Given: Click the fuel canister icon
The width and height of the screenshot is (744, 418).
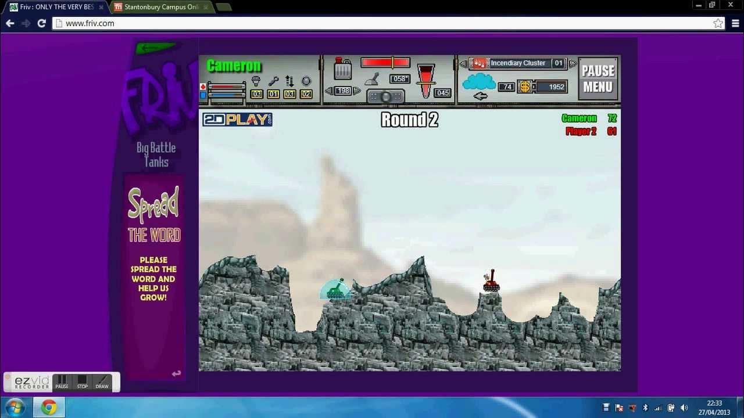Looking at the screenshot, I should [x=342, y=69].
